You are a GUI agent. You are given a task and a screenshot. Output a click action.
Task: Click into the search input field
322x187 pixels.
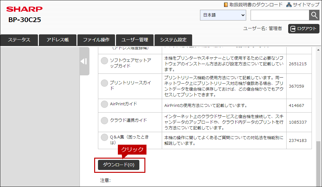point(280,15)
